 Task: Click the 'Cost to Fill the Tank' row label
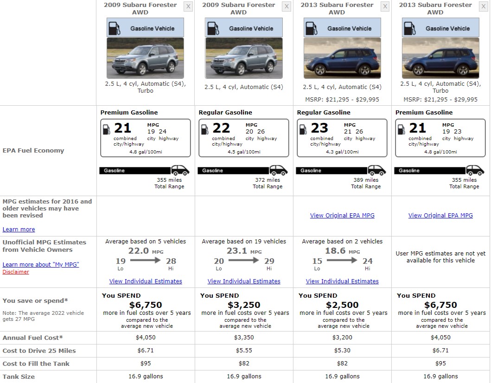(x=36, y=364)
